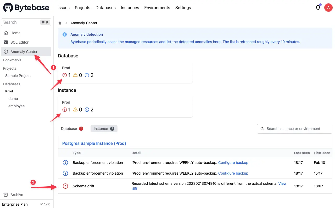Open the user avatar A menu
The image size is (335, 208).
pyautogui.click(x=328, y=8)
